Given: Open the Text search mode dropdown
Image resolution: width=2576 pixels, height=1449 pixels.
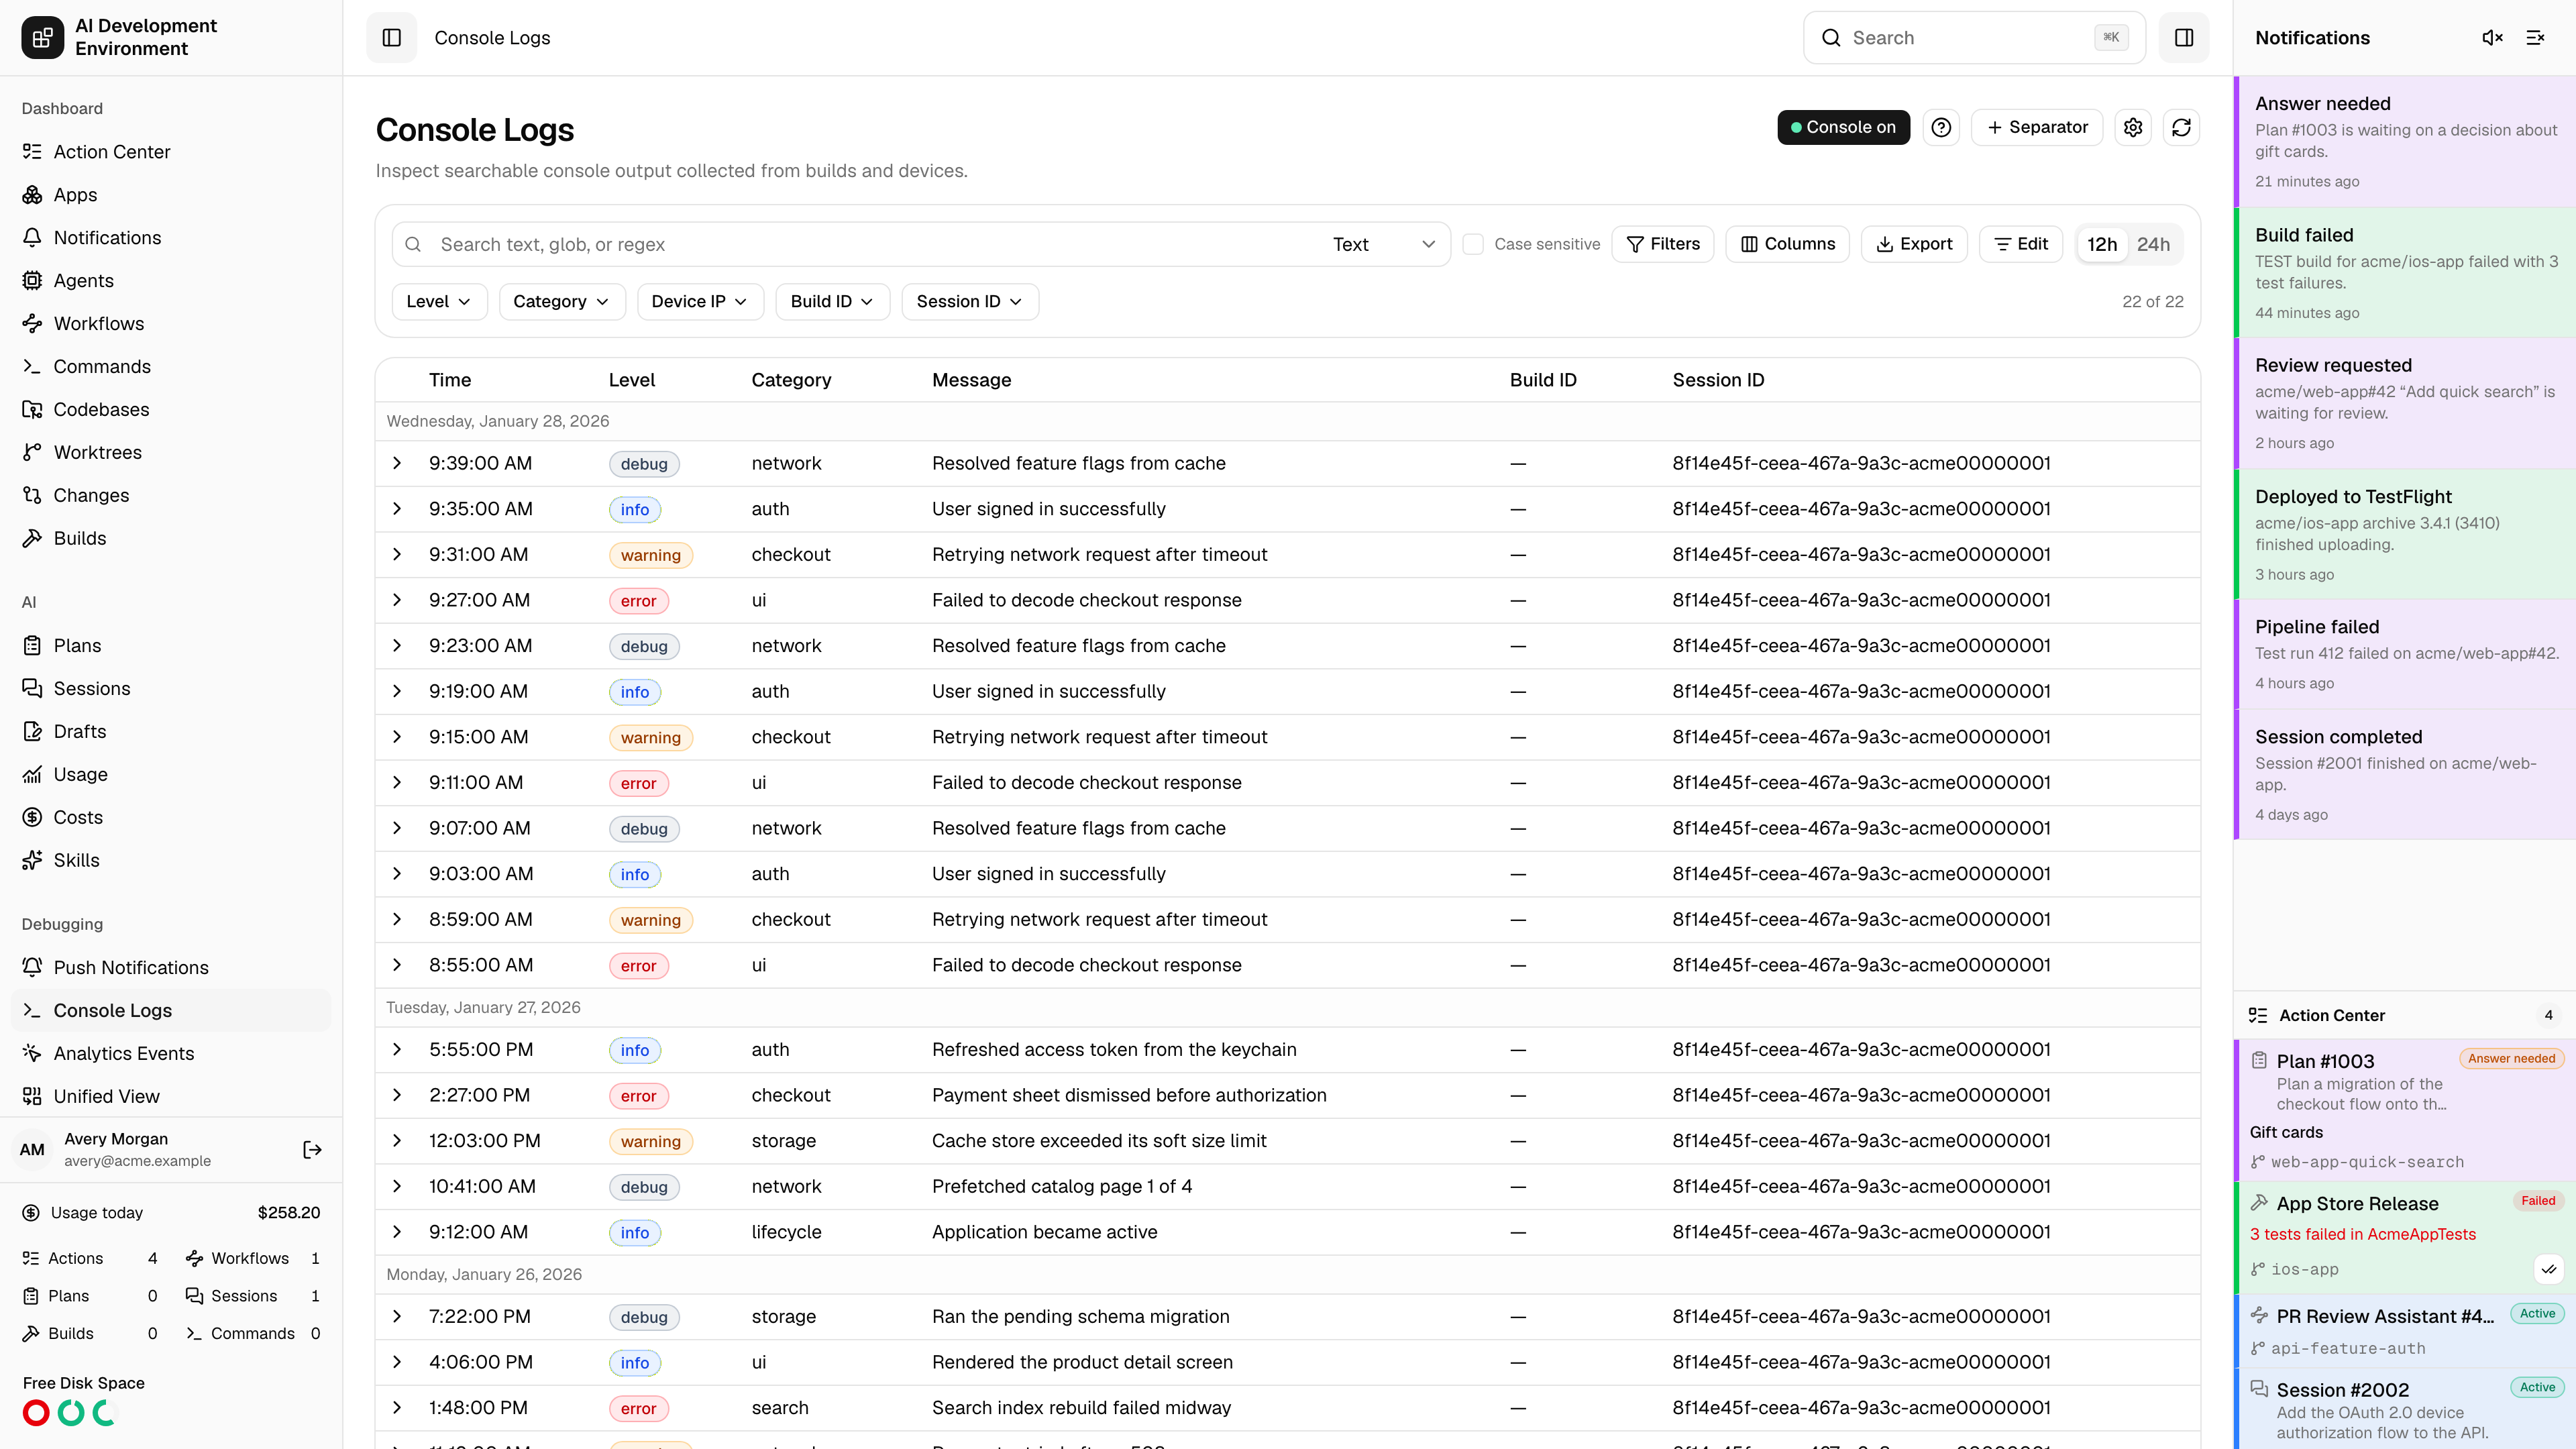Looking at the screenshot, I should [x=1384, y=245].
